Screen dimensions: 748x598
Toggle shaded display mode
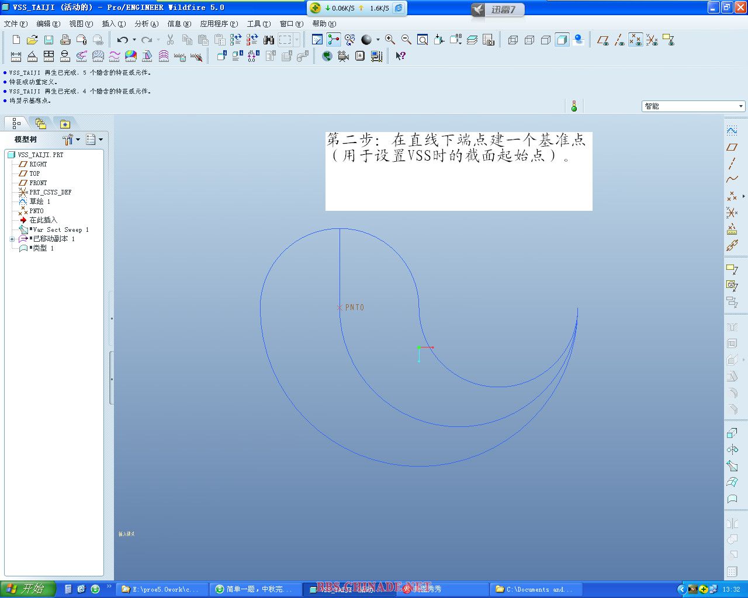point(562,40)
